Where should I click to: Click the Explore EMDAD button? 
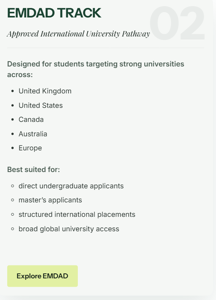click(43, 276)
